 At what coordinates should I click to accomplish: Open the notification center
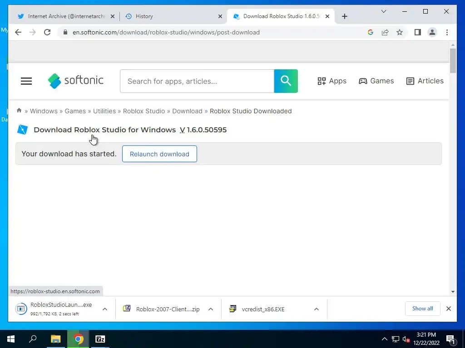(x=450, y=339)
